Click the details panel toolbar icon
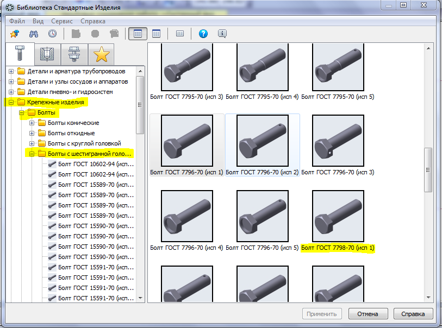The image size is (442, 328). tap(180, 34)
